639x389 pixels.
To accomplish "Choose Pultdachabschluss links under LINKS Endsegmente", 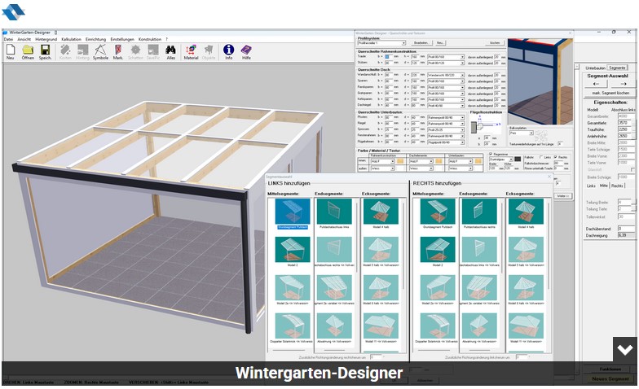I will [x=334, y=213].
